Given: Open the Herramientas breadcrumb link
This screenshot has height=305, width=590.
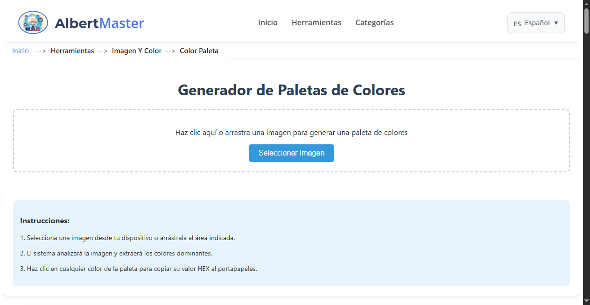Looking at the screenshot, I should pos(72,50).
